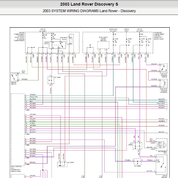
Task: Select the J/C C0286 junction label
Action: [x=138, y=166]
